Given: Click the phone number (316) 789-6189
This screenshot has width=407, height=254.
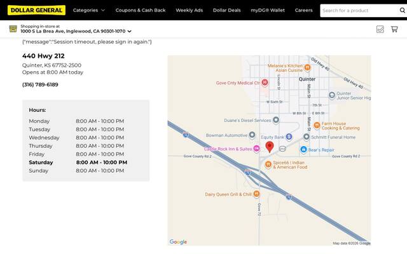Looking at the screenshot, I should (40, 84).
